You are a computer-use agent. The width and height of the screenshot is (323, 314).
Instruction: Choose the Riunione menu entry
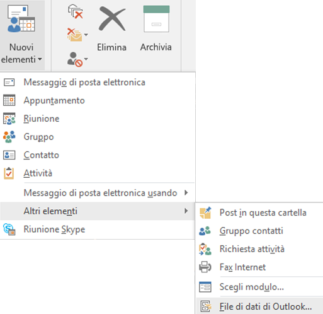click(x=98, y=119)
